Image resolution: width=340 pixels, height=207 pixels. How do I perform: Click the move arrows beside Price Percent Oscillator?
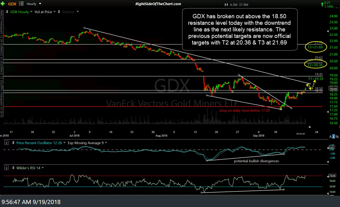(x=13, y=142)
